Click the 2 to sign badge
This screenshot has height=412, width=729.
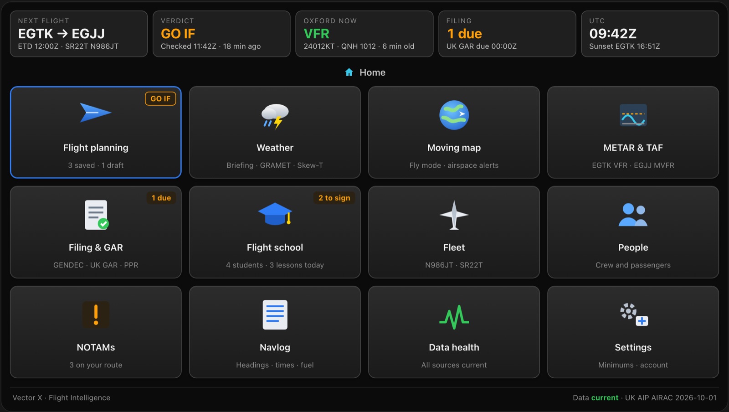point(334,198)
